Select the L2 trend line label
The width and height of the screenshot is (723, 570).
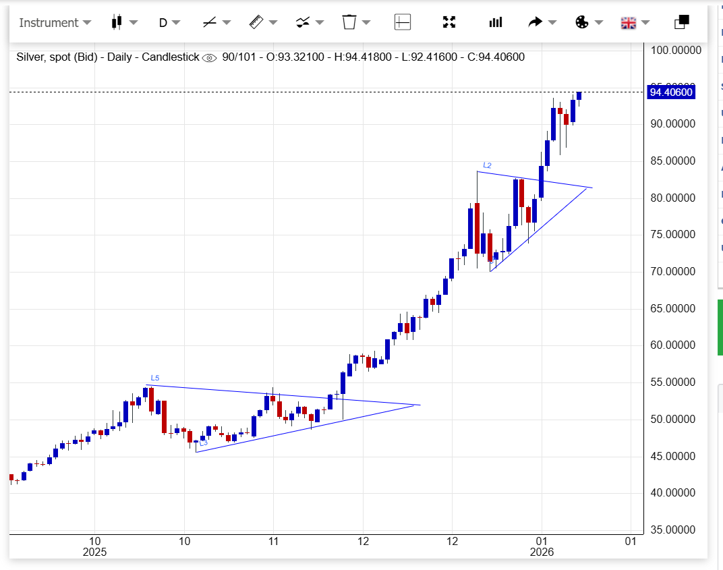point(487,165)
